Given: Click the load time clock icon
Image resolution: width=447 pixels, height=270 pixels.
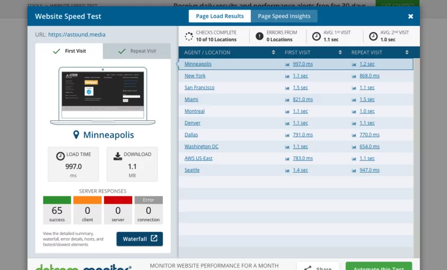Looking at the screenshot, I should click(60, 156).
